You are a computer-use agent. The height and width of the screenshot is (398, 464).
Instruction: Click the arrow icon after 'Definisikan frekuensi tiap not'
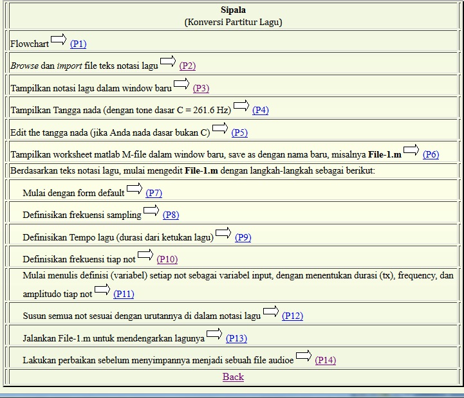pyautogui.click(x=145, y=254)
